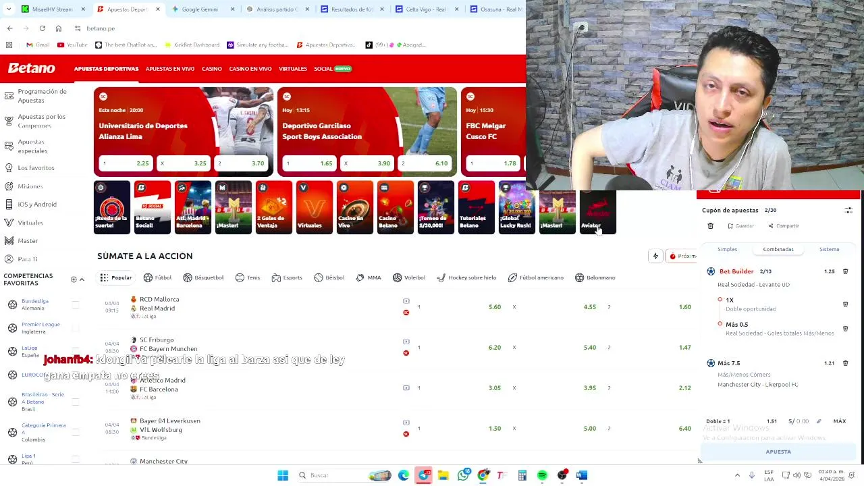Delete all bets with the coupon trash icon
864x486 pixels.
710,226
